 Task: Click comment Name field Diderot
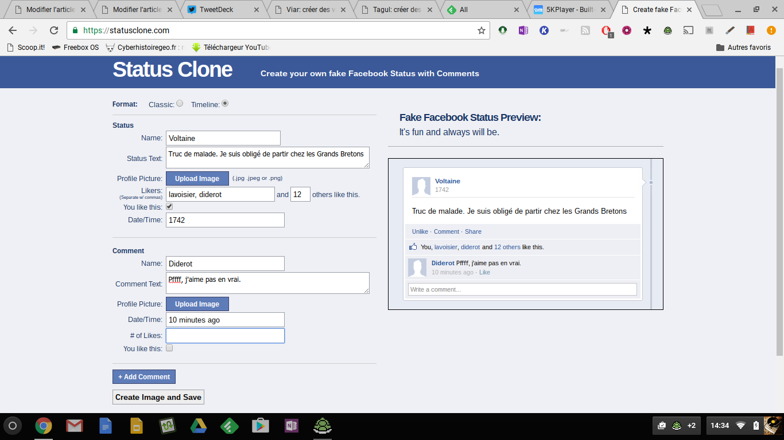click(225, 264)
